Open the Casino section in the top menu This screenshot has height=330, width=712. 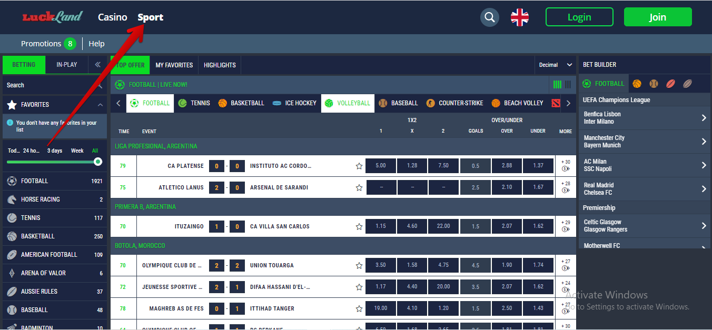click(x=113, y=17)
